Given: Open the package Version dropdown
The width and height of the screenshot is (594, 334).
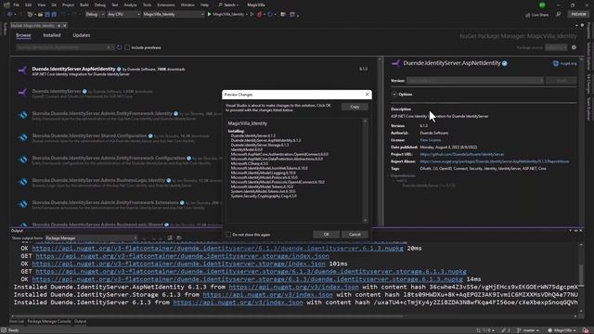Looking at the screenshot, I should 475,81.
